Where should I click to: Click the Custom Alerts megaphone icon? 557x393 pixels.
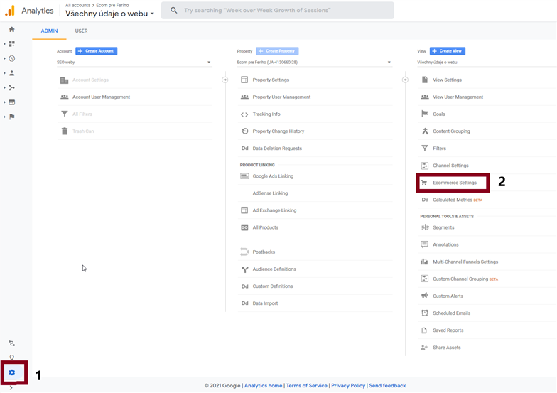pyautogui.click(x=425, y=296)
